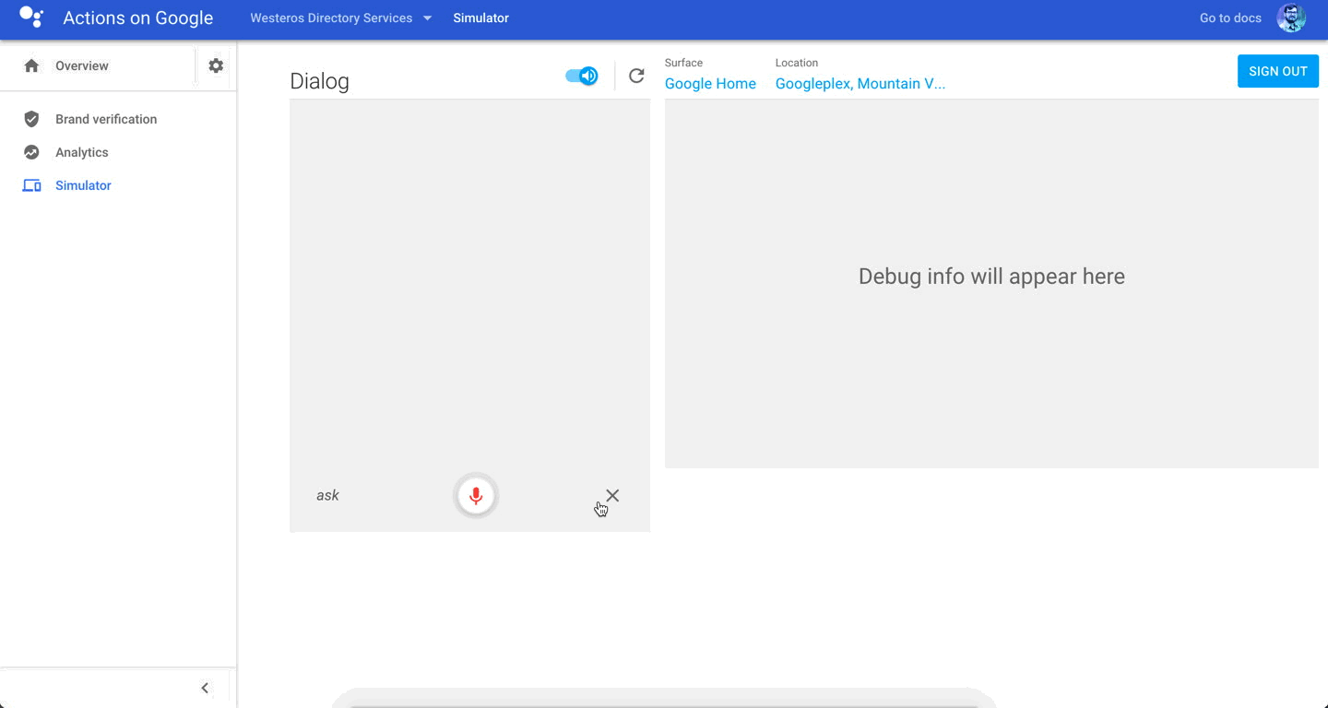Click the Actions on Google title

tap(138, 18)
